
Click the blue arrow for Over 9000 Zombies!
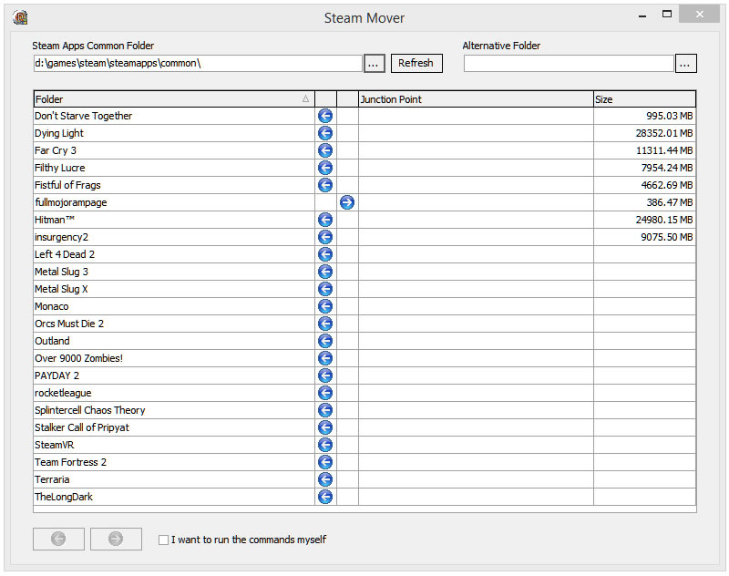[x=325, y=358]
